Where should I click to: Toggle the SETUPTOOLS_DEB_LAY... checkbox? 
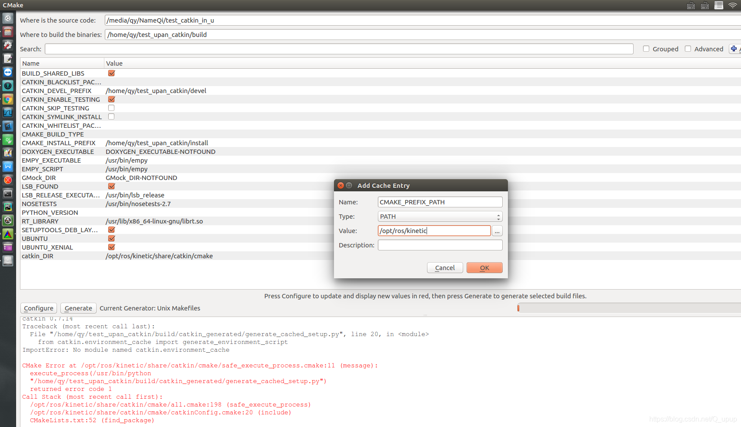(111, 230)
